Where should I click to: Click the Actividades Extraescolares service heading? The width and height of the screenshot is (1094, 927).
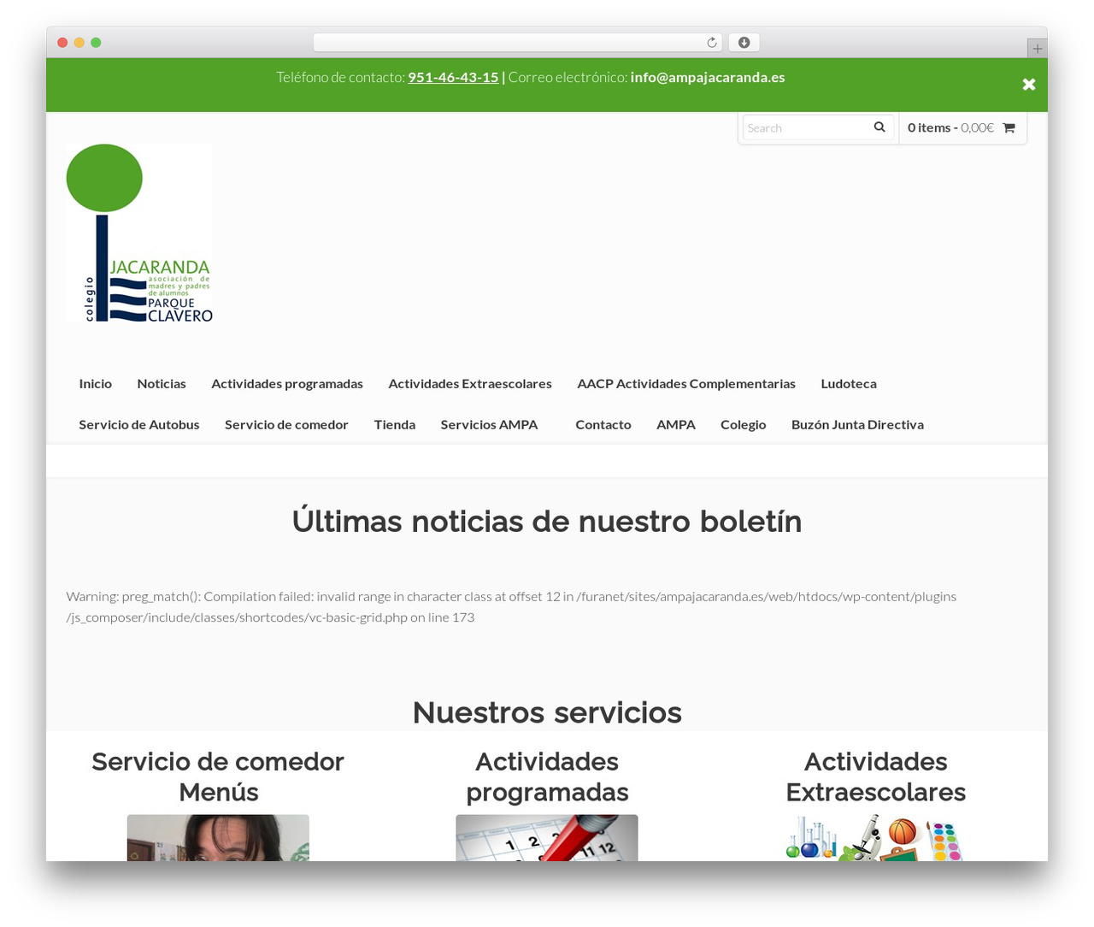tap(876, 776)
